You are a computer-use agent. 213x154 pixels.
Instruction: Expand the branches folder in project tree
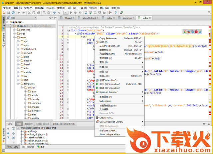[x=14, y=30]
